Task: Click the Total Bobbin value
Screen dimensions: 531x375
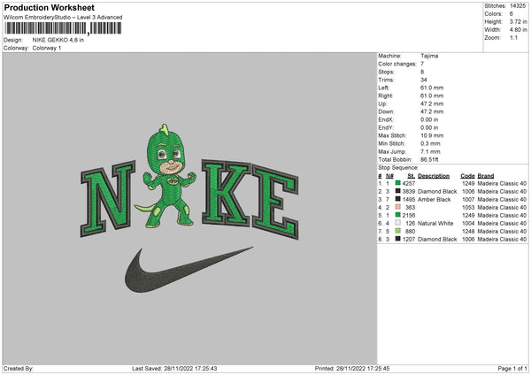Action: tap(429, 159)
